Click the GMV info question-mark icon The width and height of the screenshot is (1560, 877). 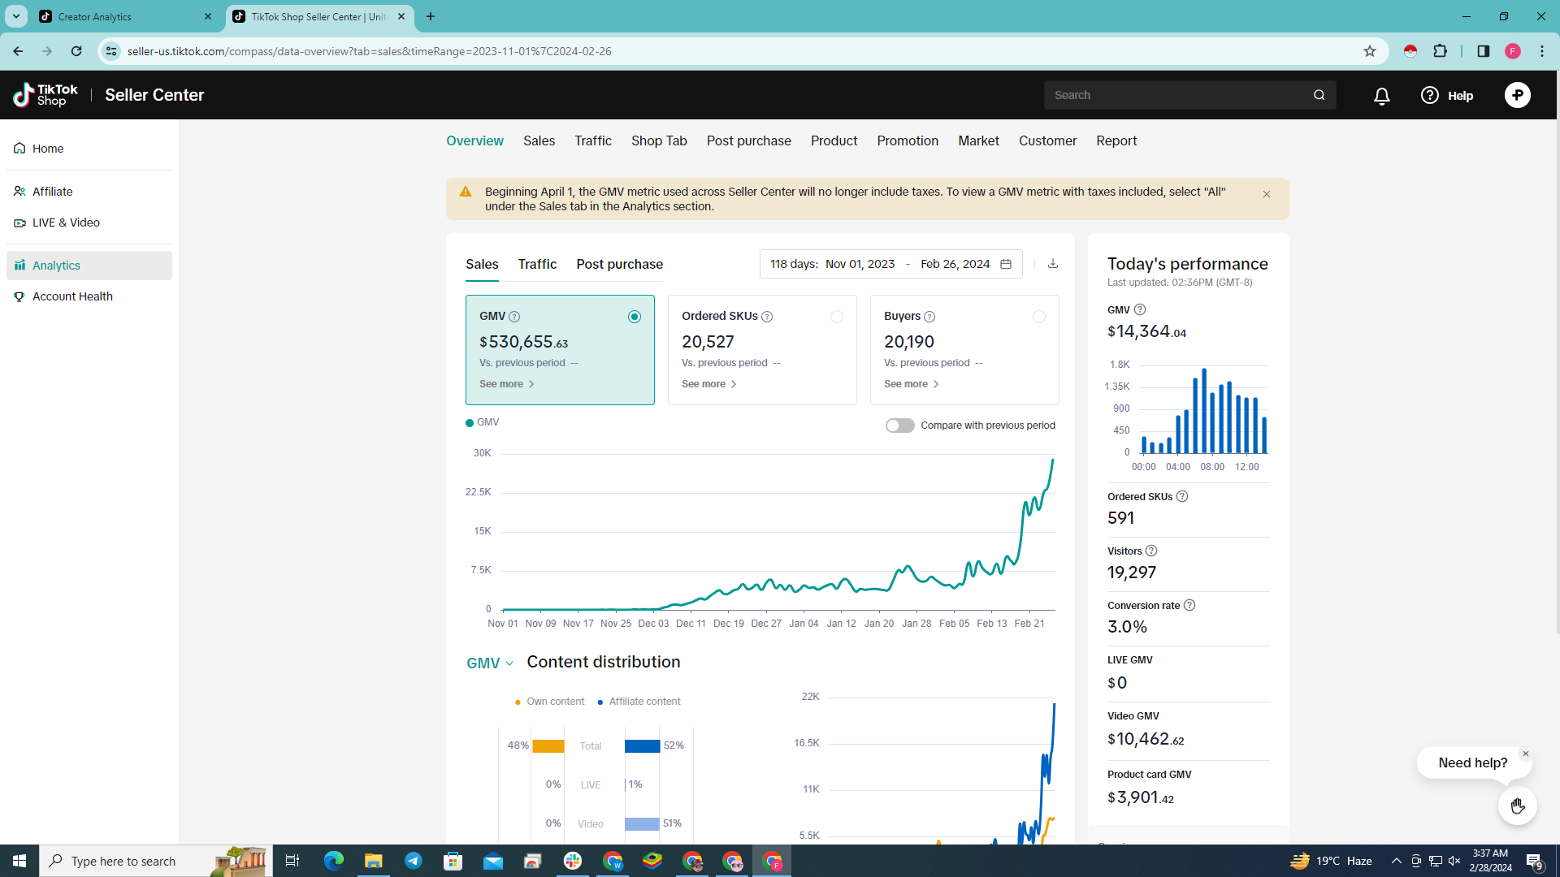click(x=514, y=317)
